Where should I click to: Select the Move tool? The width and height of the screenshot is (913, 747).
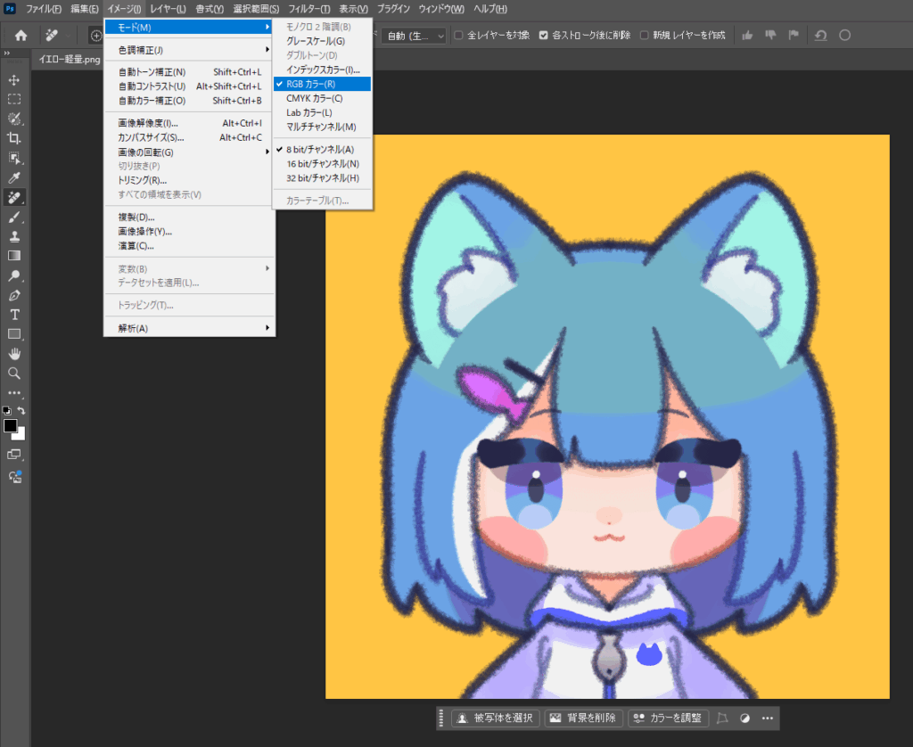tap(14, 80)
